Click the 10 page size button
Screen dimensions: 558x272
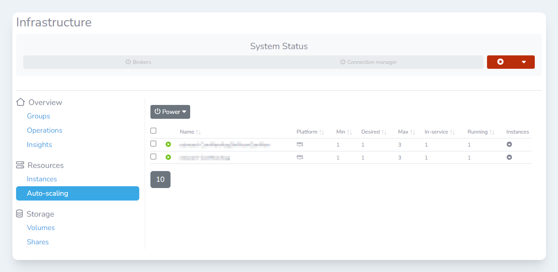(160, 180)
